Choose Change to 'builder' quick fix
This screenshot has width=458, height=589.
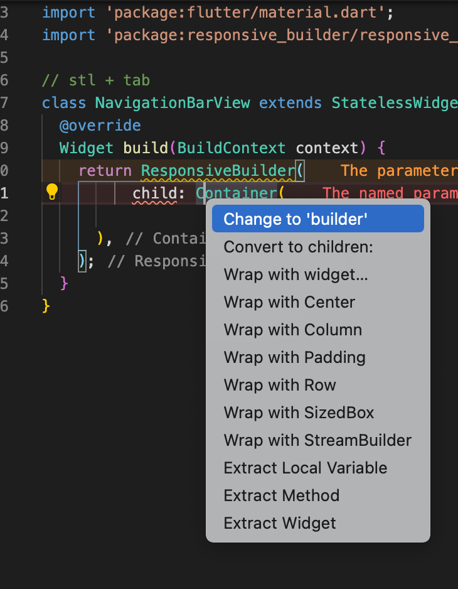click(318, 219)
